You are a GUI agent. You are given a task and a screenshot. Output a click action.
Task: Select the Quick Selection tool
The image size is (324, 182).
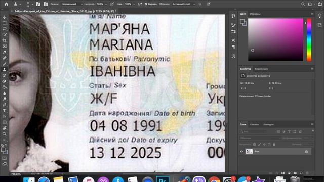5,35
